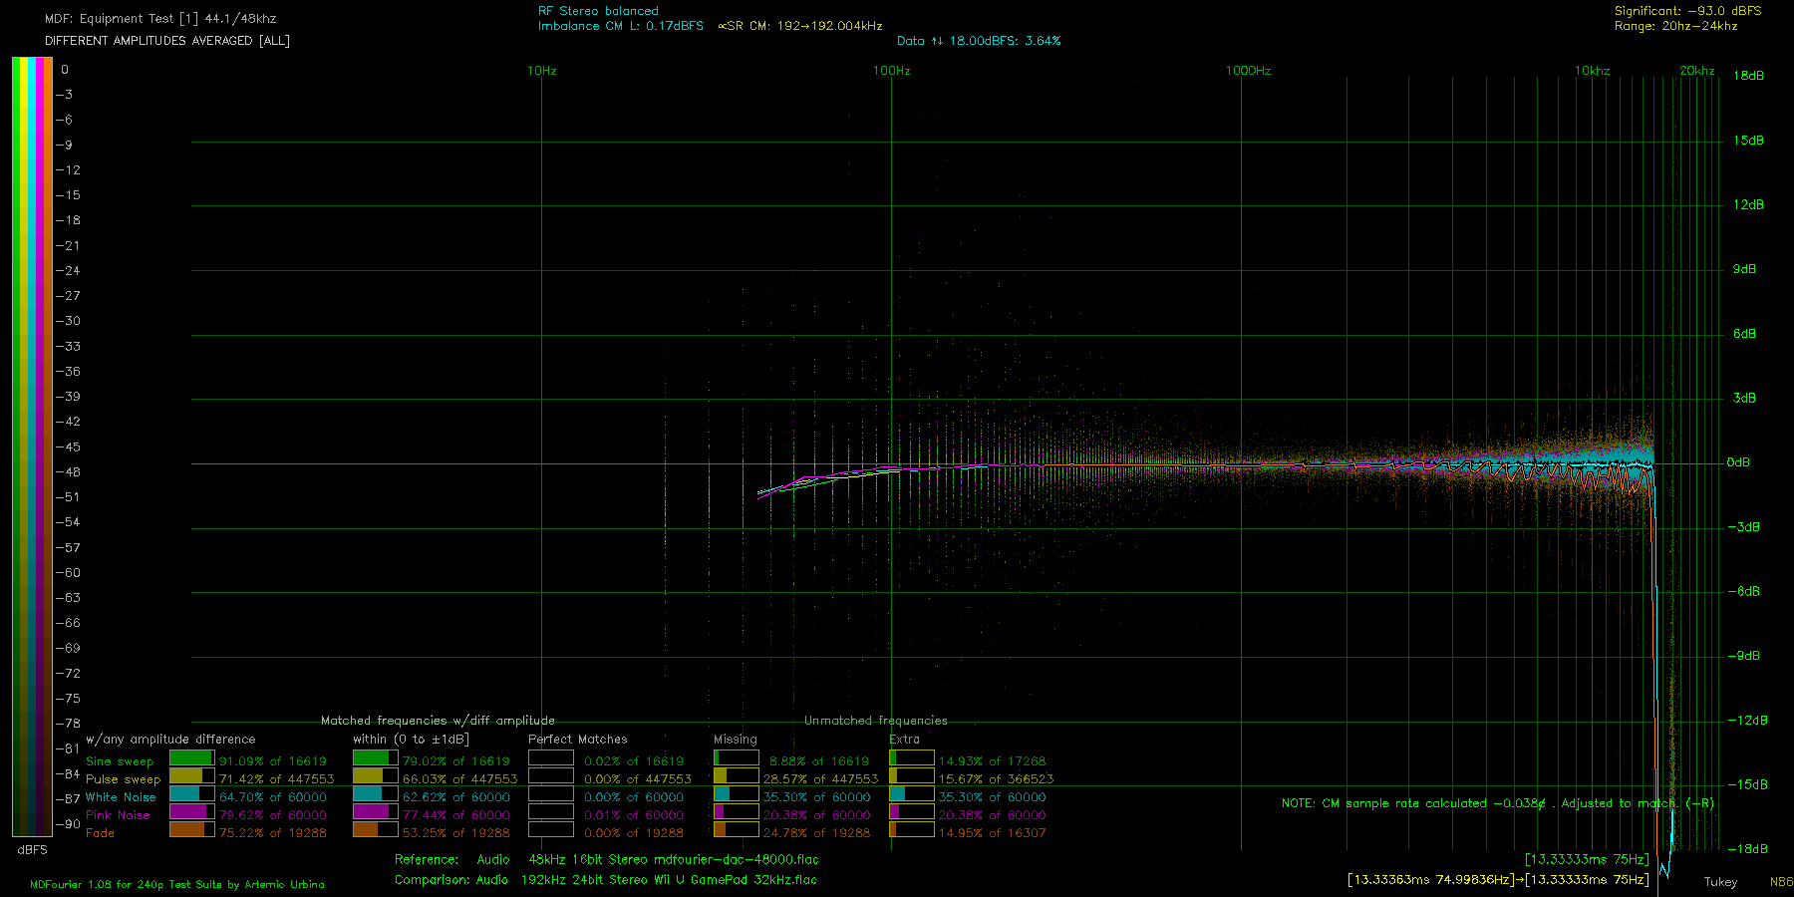Click the 100Hz frequency axis label
Image resolution: width=1794 pixels, height=897 pixels.
click(892, 71)
